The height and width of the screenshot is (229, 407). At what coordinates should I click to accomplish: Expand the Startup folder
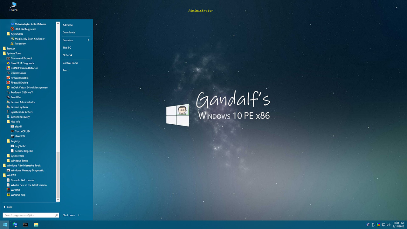click(9, 48)
